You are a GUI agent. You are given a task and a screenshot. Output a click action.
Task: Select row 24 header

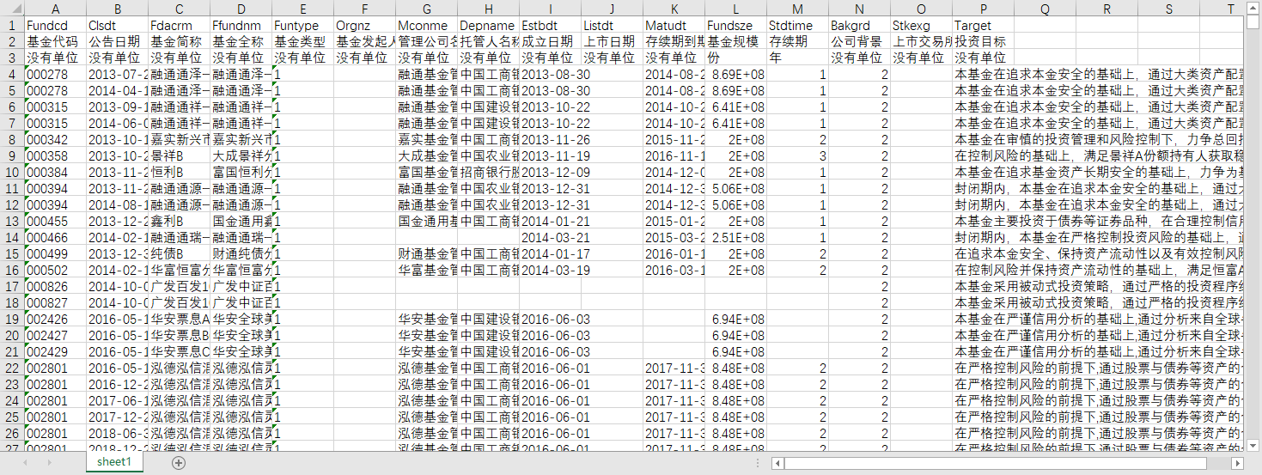click(12, 400)
